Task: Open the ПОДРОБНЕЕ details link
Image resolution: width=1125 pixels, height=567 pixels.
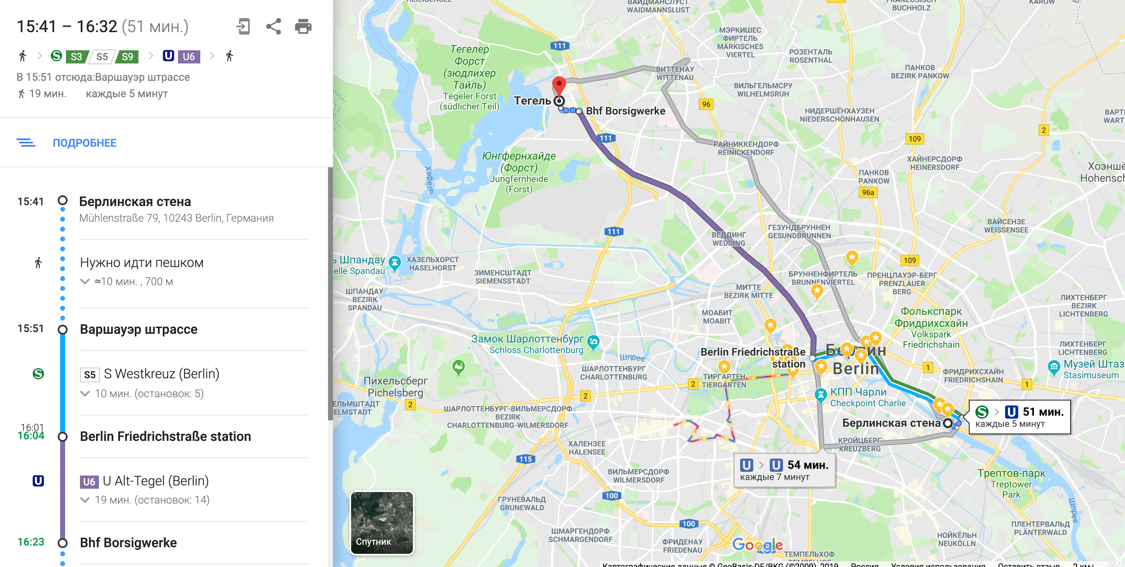Action: pyautogui.click(x=84, y=143)
